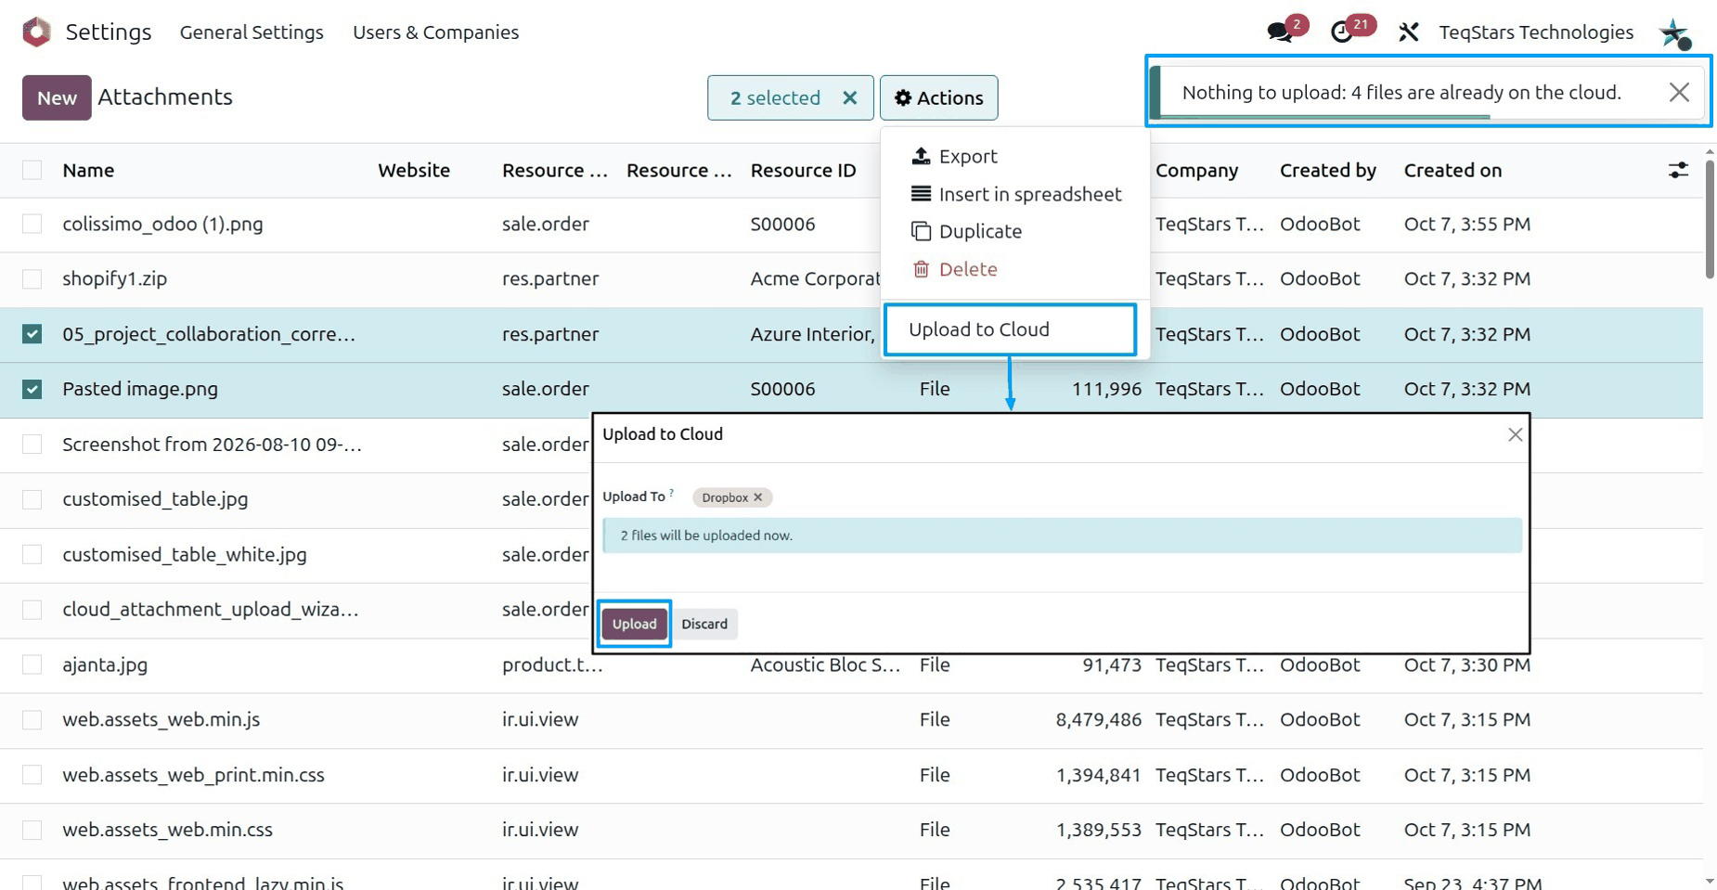Open the web.assets_web.min.js record

(x=161, y=719)
